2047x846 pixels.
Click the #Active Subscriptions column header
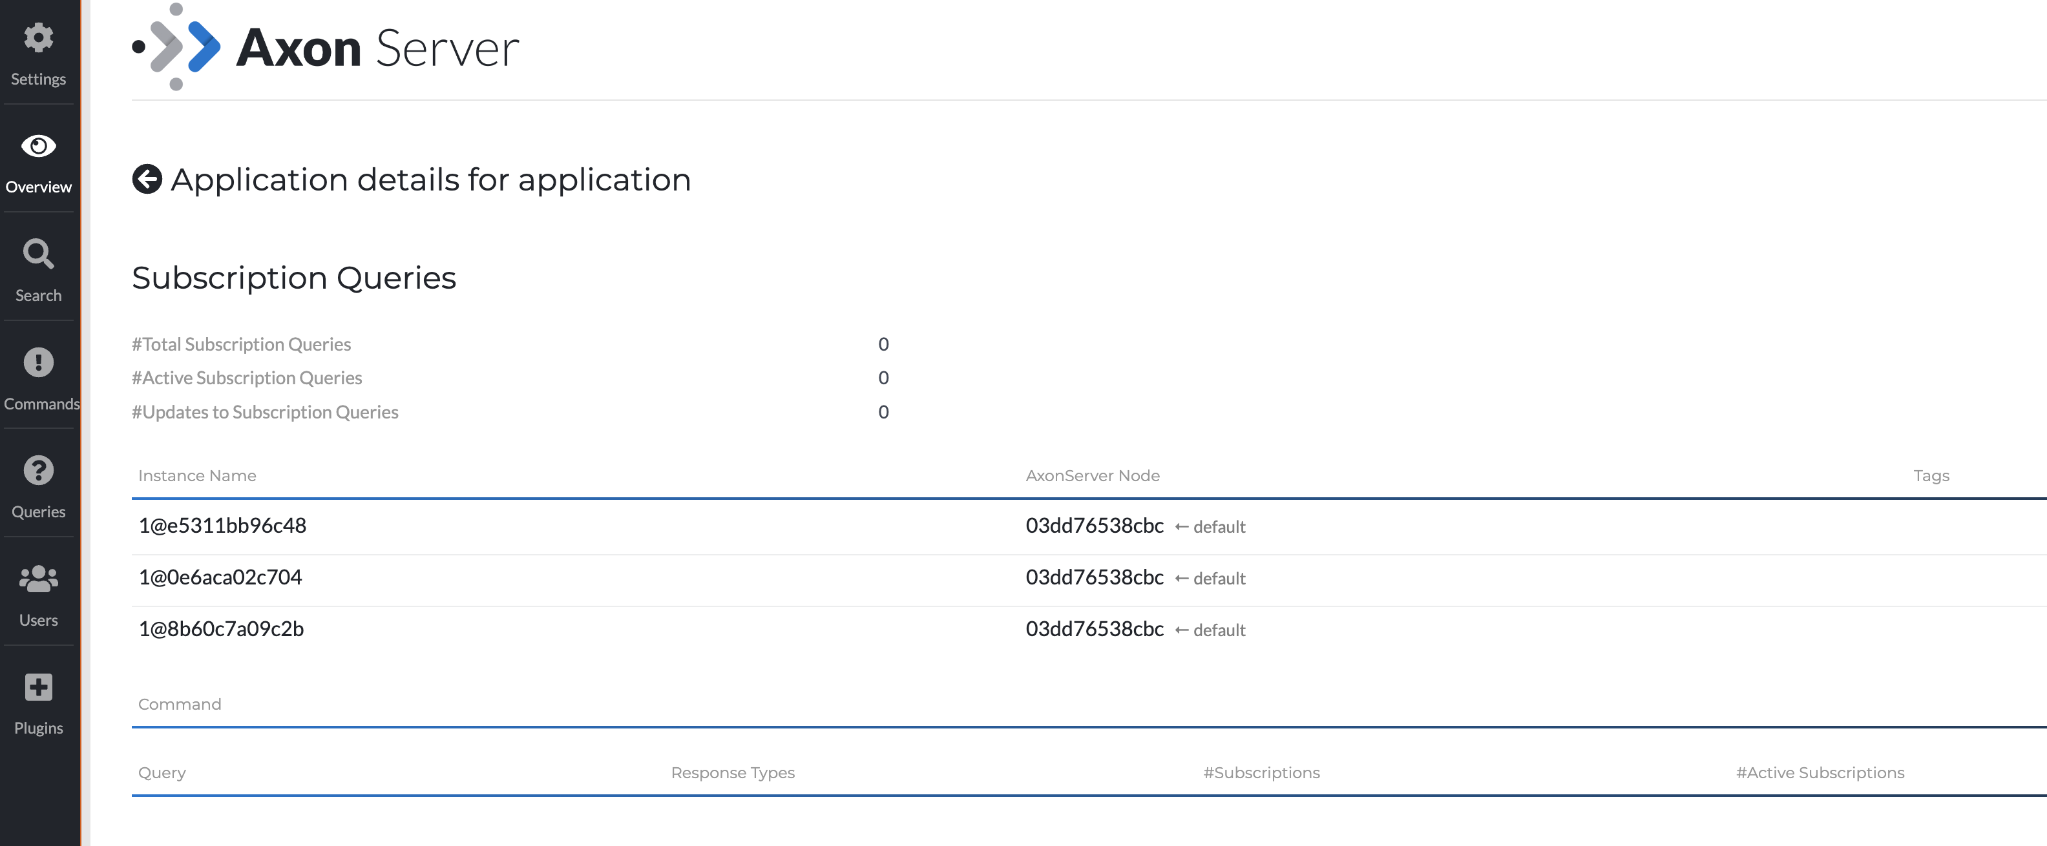coord(1820,773)
